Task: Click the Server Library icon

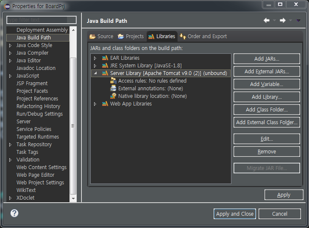Action: (x=105, y=73)
